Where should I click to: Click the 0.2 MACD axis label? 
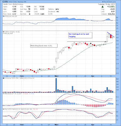point(118,97)
